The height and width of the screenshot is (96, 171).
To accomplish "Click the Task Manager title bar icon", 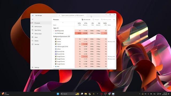I will [x=33, y=15].
